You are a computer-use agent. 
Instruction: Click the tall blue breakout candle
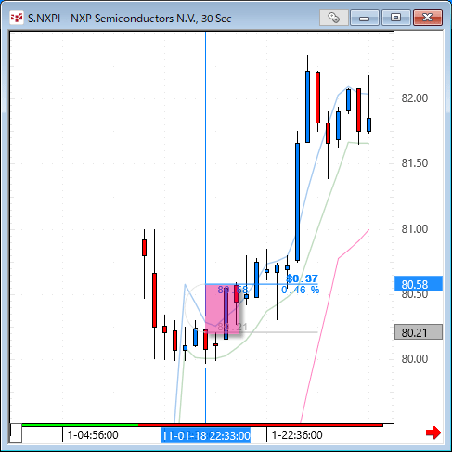click(x=297, y=201)
